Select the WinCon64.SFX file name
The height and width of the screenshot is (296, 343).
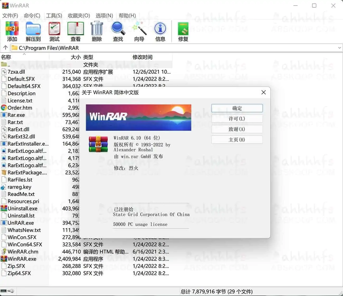tap(25, 244)
